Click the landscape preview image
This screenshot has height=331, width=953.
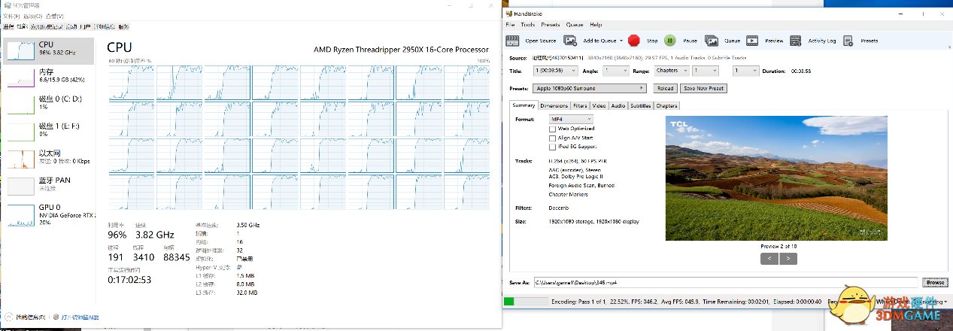pos(777,178)
